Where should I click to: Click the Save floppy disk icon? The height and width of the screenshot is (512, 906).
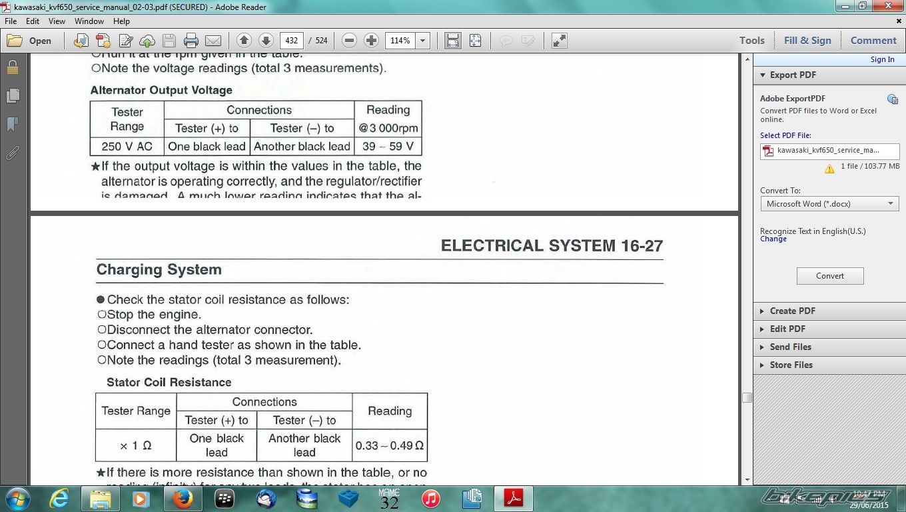tap(169, 41)
